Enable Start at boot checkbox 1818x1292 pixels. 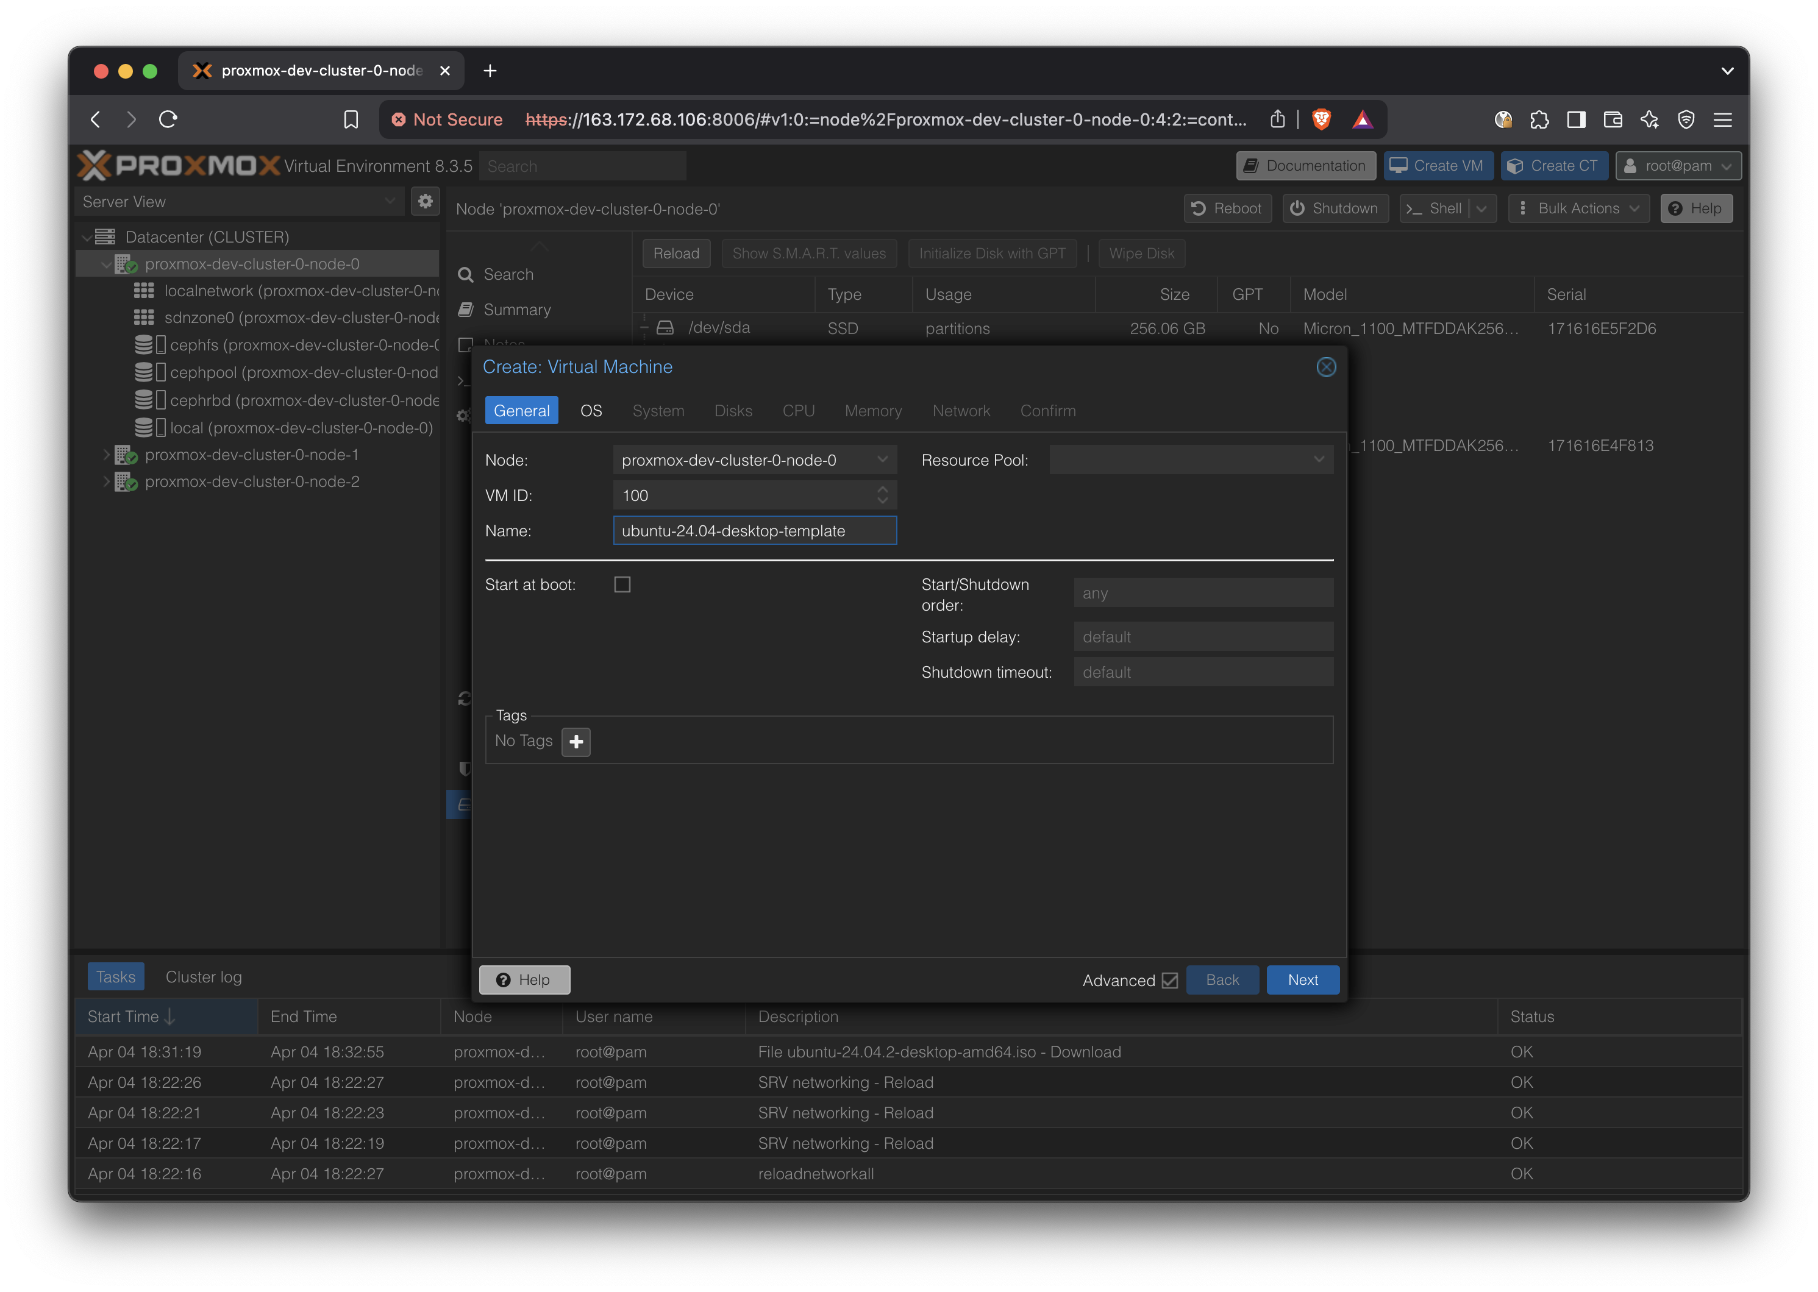(622, 584)
